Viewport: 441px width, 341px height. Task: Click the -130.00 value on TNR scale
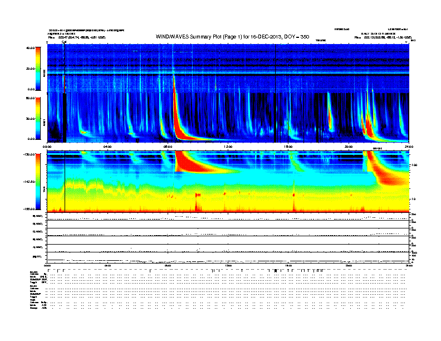[x=30, y=154]
